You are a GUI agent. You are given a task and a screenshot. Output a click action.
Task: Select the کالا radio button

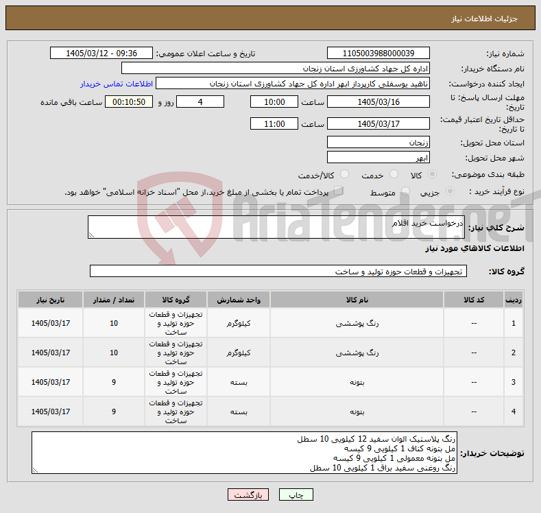(432, 174)
